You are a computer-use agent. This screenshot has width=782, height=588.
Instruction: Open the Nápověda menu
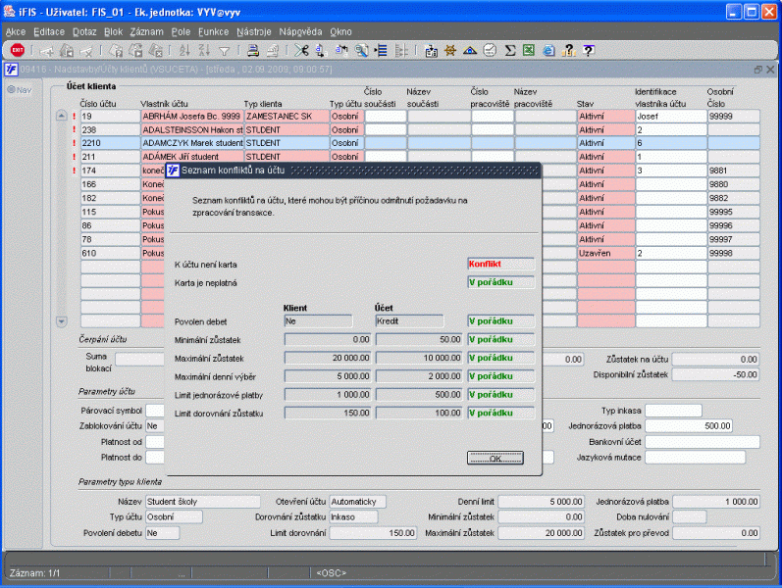pyautogui.click(x=299, y=31)
